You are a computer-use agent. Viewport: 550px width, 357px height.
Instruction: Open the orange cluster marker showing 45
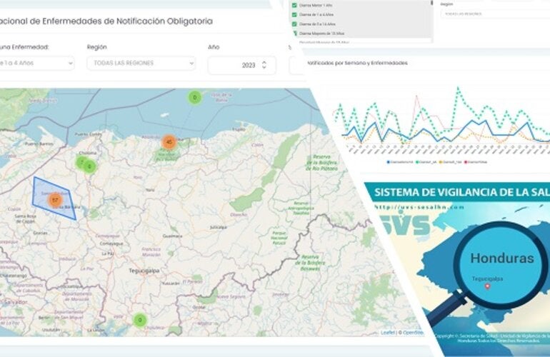[x=169, y=142]
